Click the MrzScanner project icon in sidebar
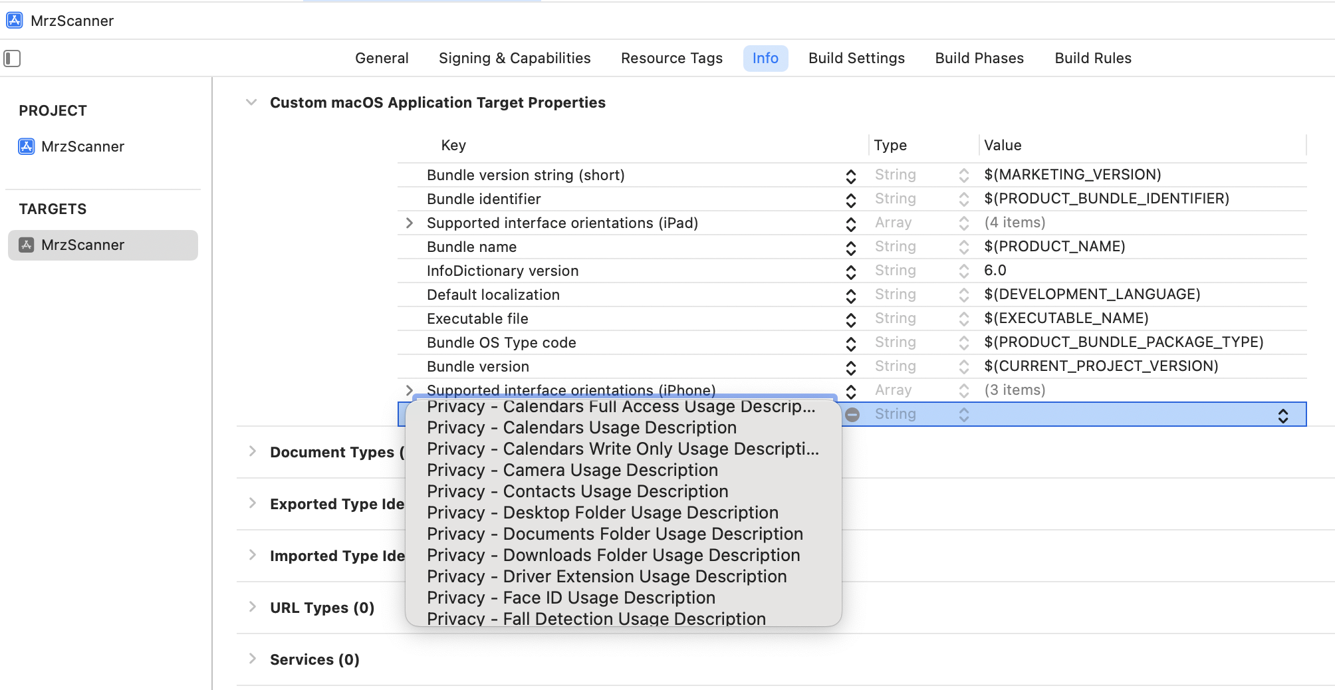Screen dimensions: 1335x690 [27, 146]
